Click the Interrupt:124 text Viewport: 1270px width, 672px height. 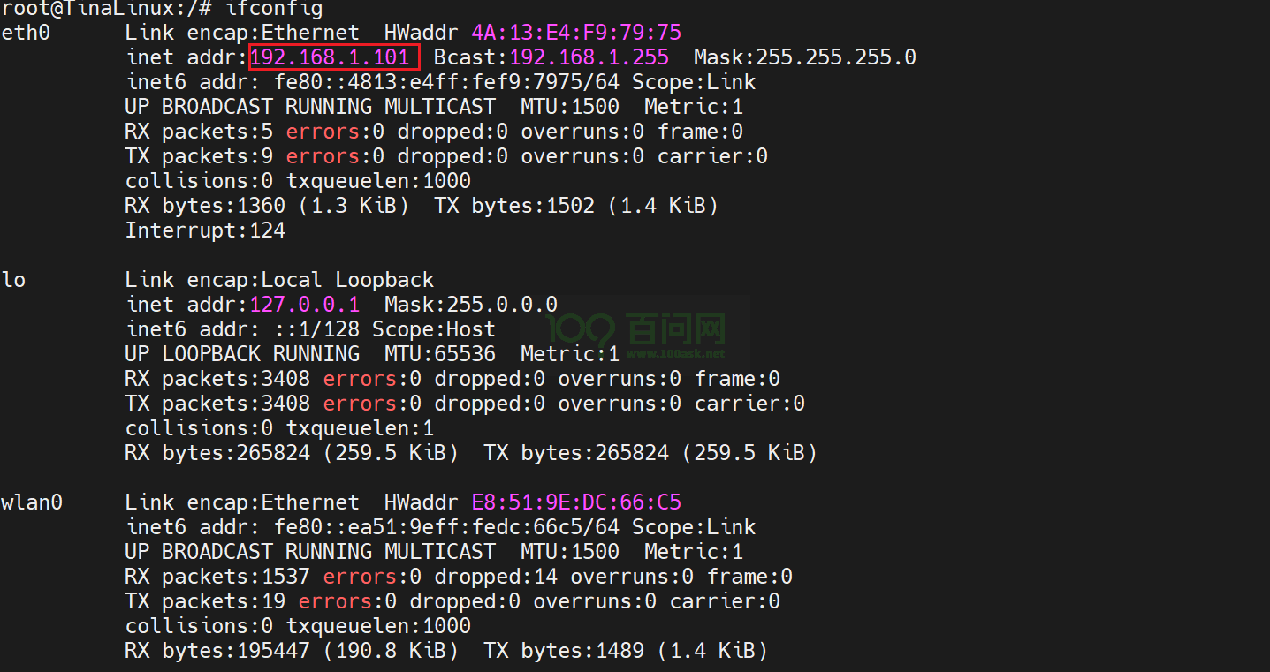205,231
